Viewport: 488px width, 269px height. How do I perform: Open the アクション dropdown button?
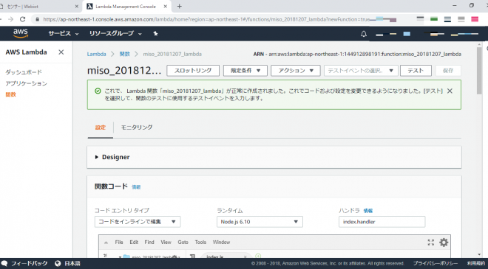point(295,71)
